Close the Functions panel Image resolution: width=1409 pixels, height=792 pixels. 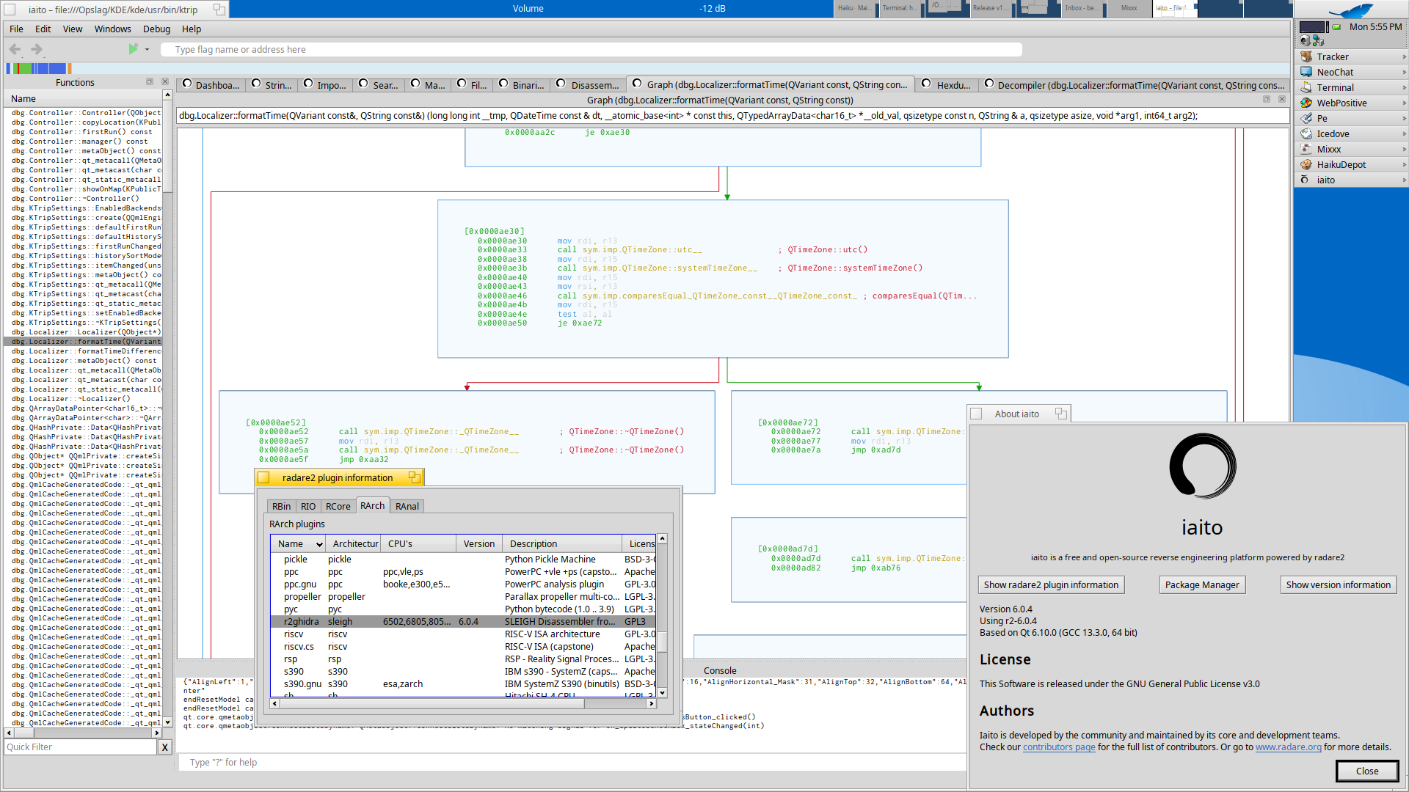click(x=165, y=82)
